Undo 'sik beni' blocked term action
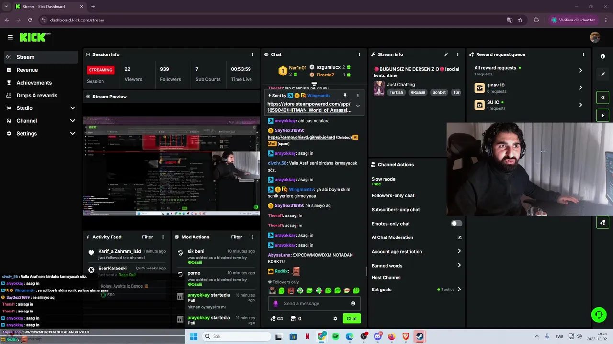The width and height of the screenshot is (613, 344). tap(180, 253)
